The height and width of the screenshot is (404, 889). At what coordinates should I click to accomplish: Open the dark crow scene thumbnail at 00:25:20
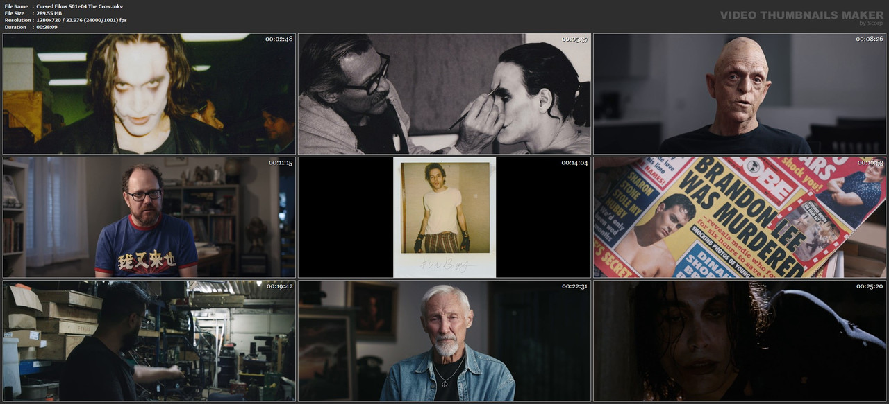click(x=740, y=341)
